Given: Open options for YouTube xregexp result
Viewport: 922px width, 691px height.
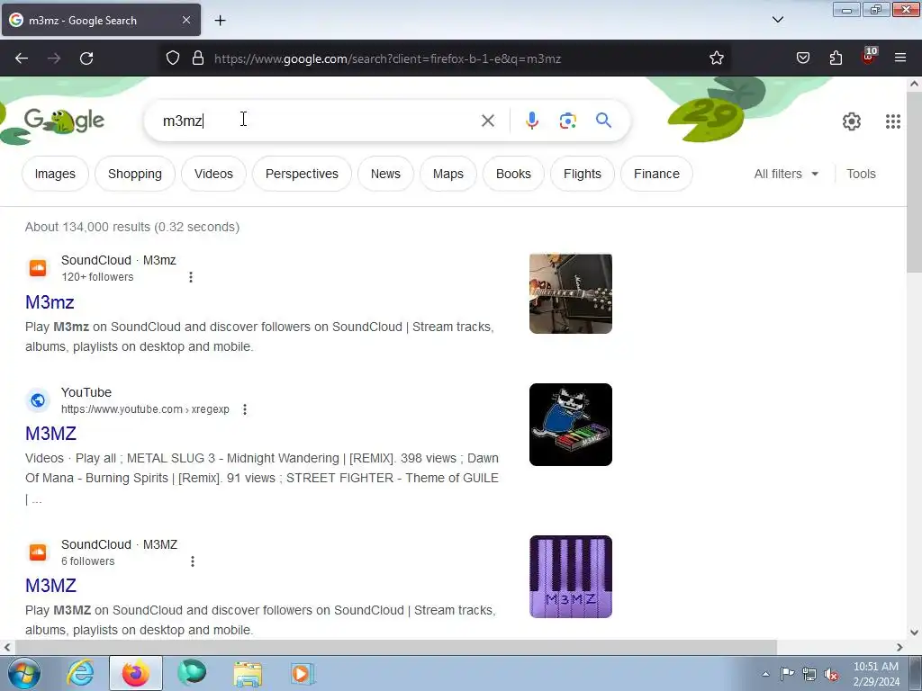Looking at the screenshot, I should click(245, 409).
